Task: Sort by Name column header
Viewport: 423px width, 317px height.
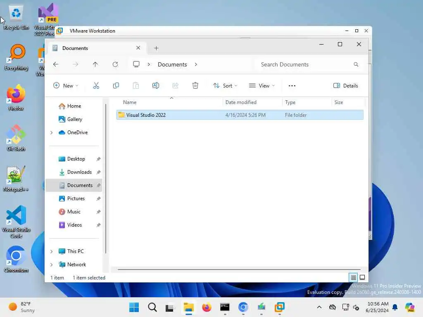Action: point(169,102)
